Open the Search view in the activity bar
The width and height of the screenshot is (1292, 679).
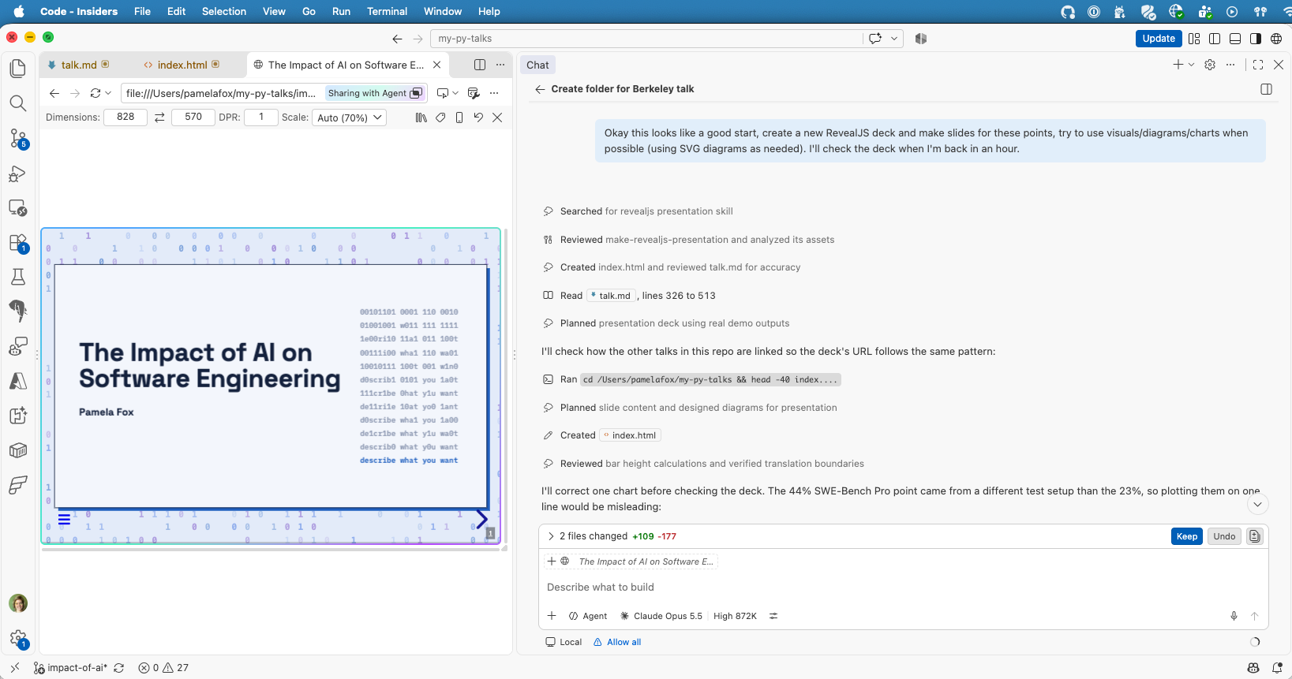pyautogui.click(x=17, y=103)
